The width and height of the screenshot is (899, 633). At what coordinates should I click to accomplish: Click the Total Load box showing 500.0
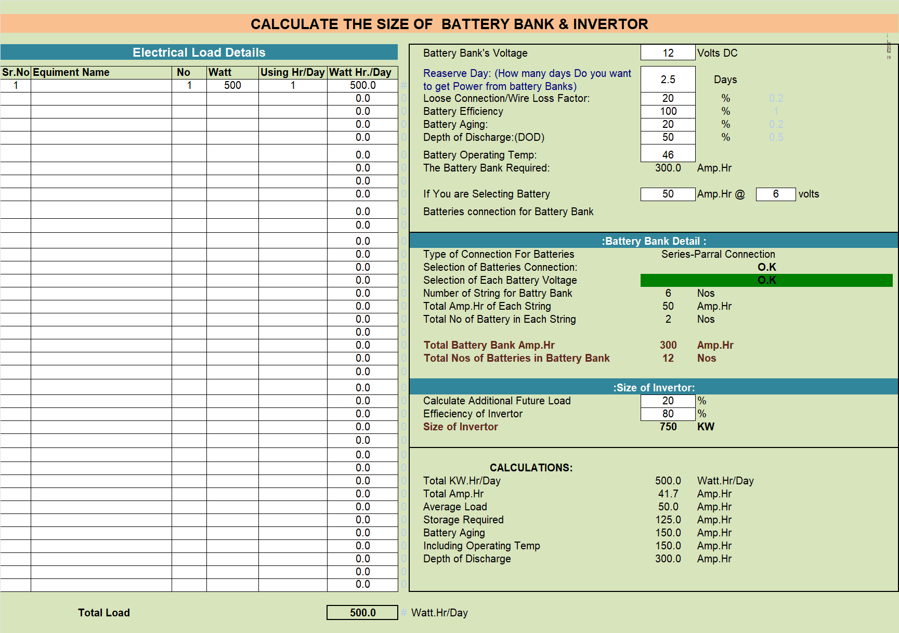362,613
